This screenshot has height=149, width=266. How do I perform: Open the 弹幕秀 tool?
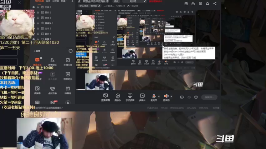tap(68, 90)
